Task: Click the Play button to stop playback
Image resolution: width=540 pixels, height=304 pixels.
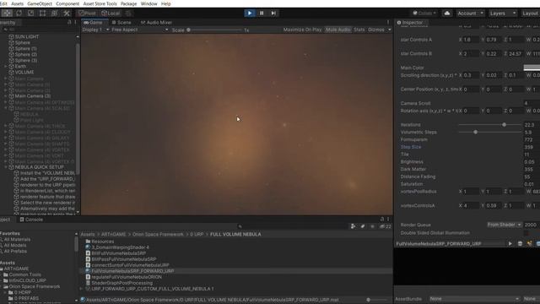Action: click(x=250, y=14)
